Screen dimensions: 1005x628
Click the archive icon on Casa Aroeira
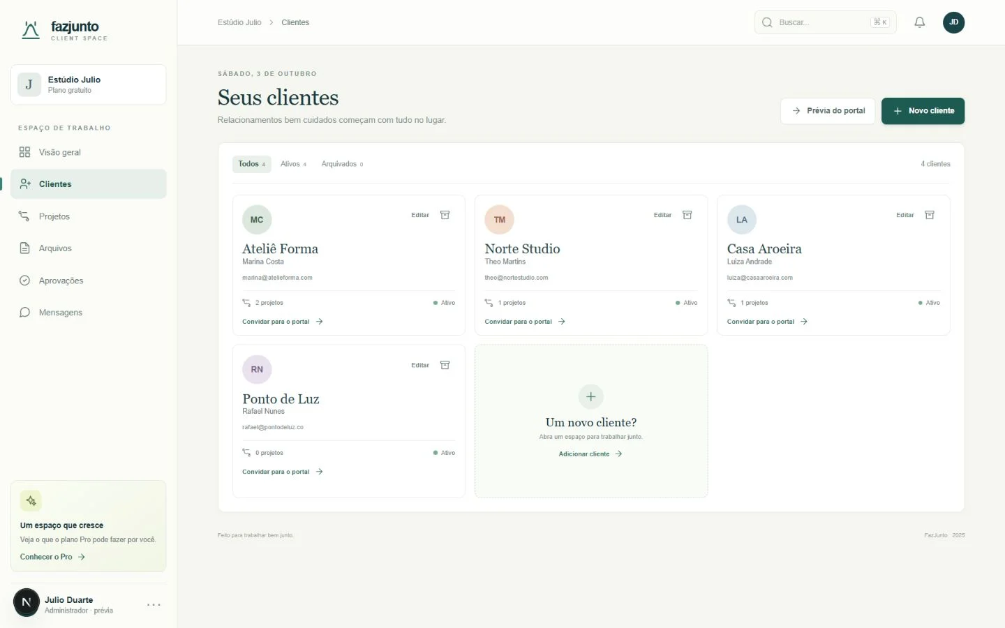(x=930, y=215)
